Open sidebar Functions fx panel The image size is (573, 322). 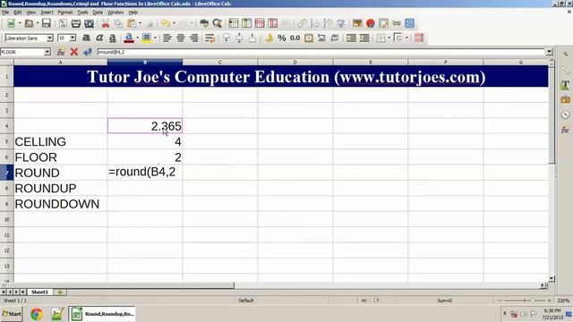click(x=565, y=130)
